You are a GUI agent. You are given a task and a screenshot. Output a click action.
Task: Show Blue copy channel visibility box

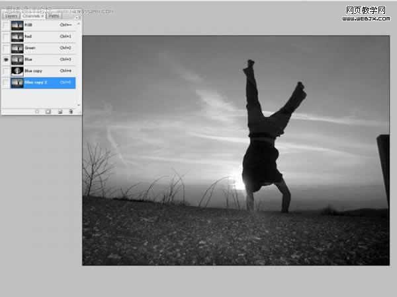point(6,71)
